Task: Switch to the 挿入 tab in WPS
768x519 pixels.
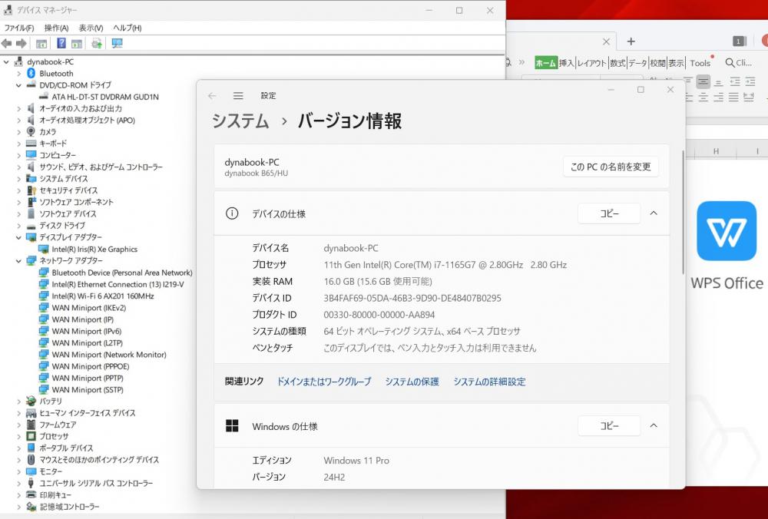Action: click(x=567, y=63)
